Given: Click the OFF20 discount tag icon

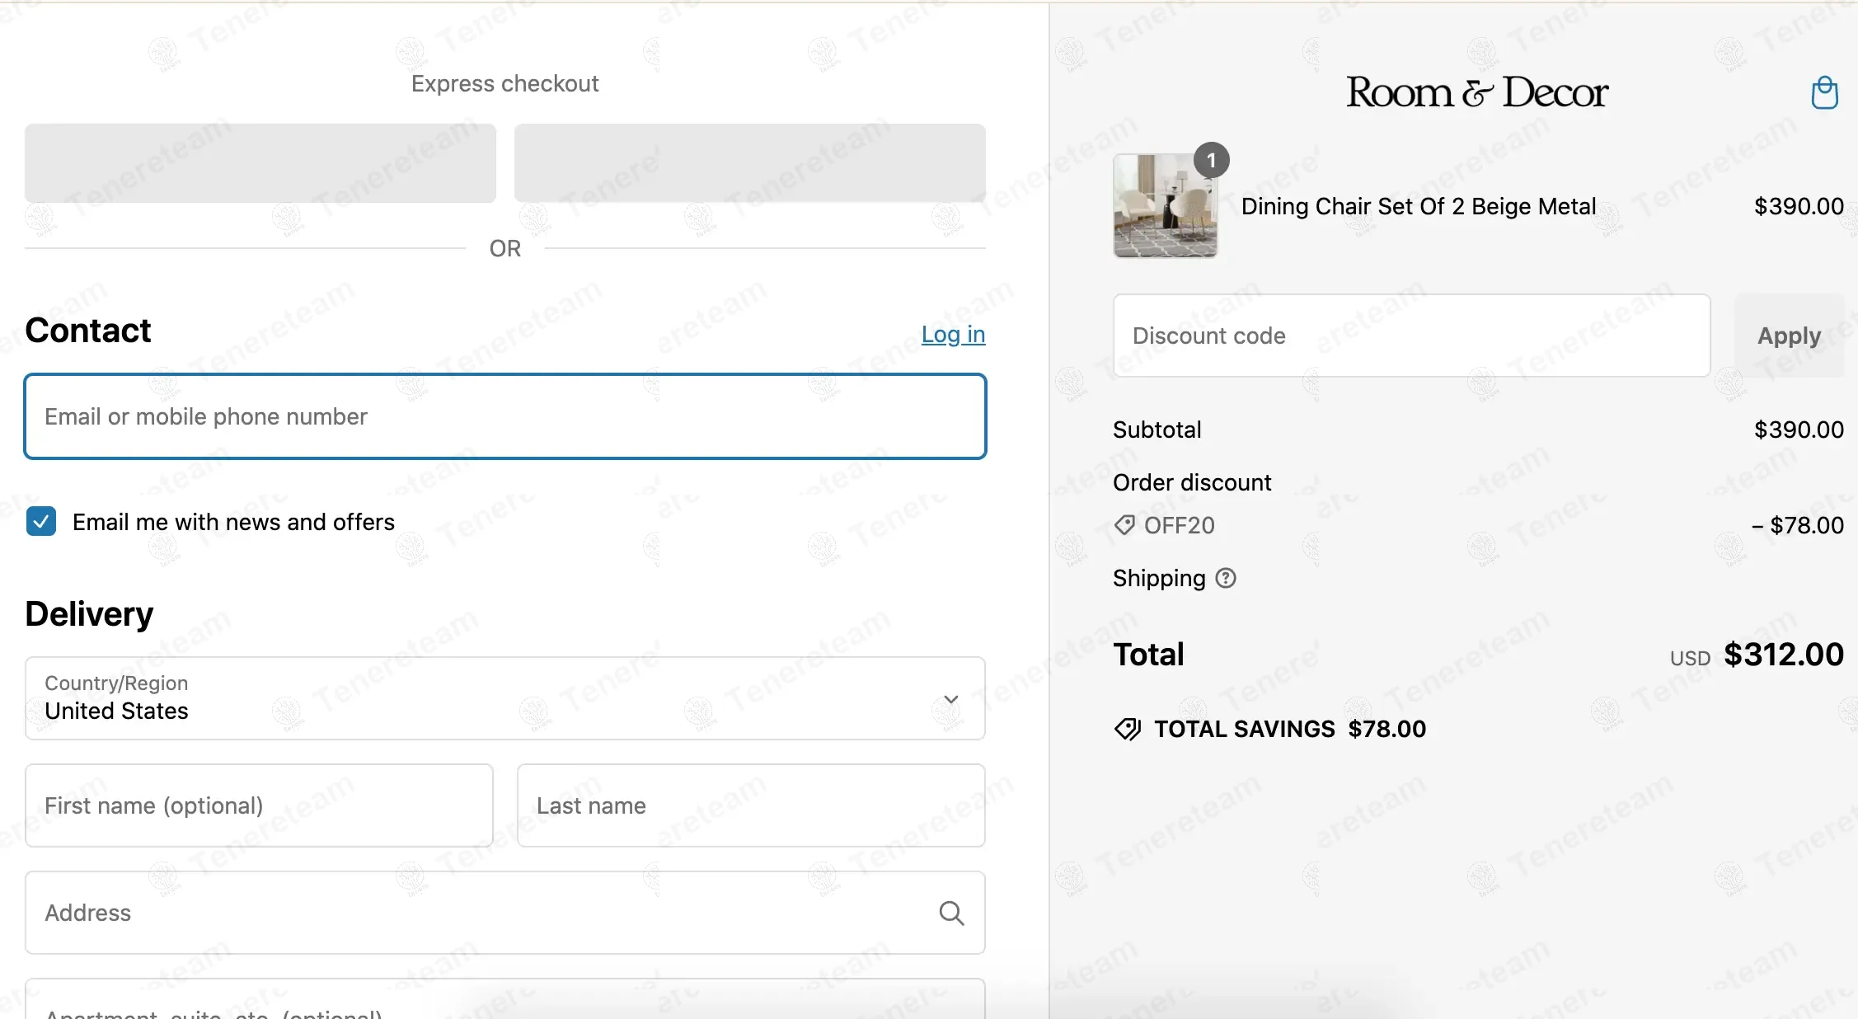Looking at the screenshot, I should [1124, 525].
